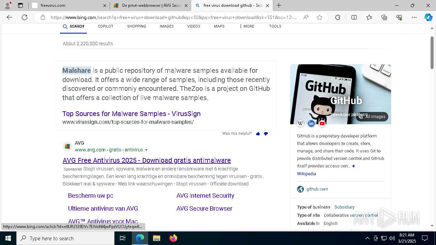
Task: Give thumbs up feedback
Action: pyautogui.click(x=258, y=134)
